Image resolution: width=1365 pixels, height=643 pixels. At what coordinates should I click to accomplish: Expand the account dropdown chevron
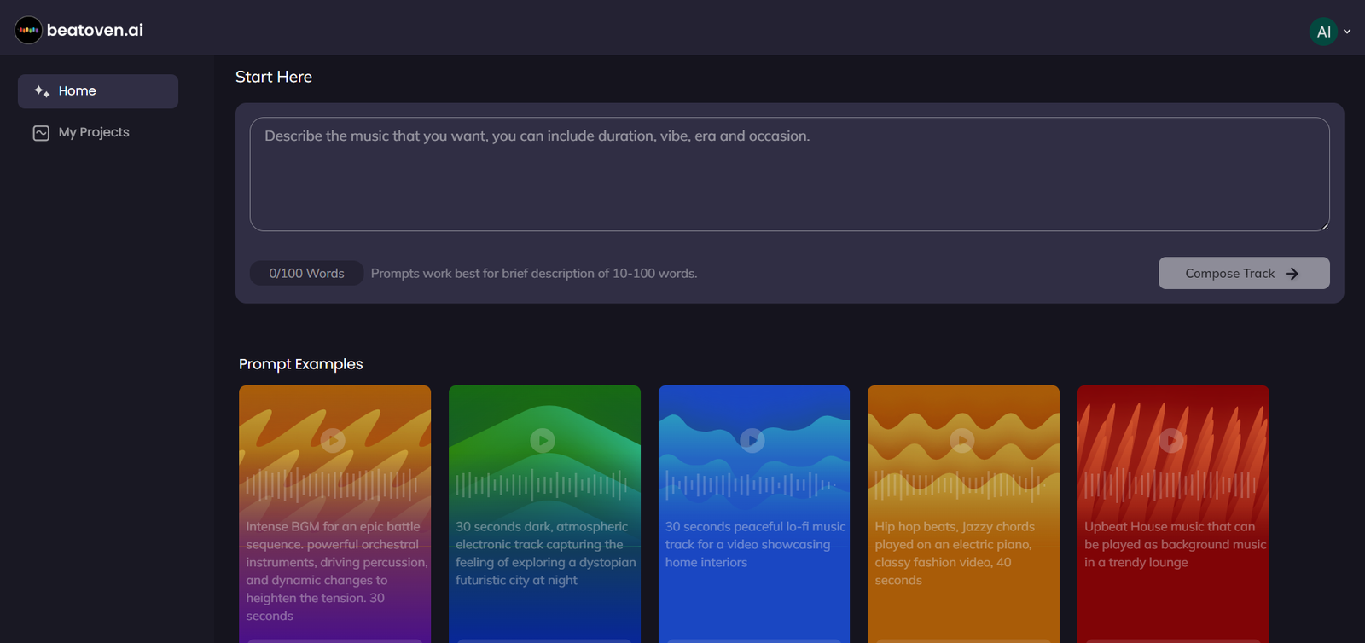(x=1347, y=32)
